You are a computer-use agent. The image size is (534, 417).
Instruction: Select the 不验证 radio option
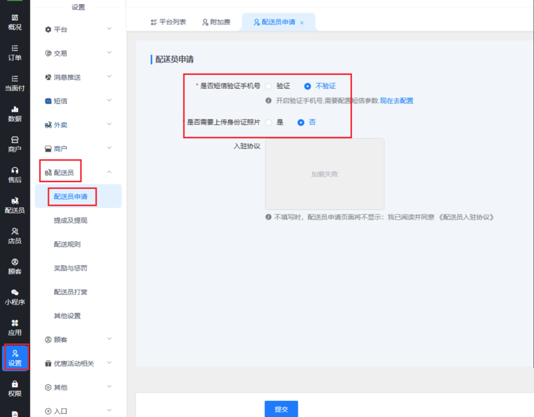tap(308, 86)
